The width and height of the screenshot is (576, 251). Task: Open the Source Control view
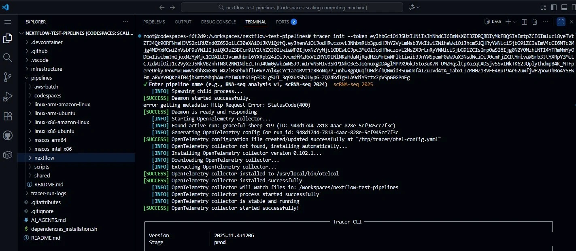8,77
